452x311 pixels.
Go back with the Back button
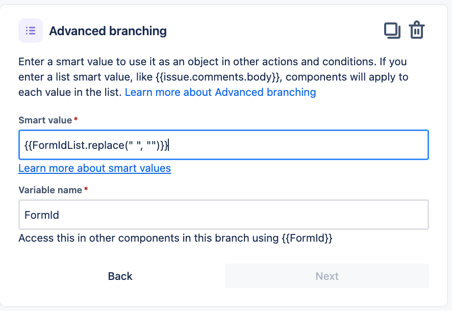point(120,276)
